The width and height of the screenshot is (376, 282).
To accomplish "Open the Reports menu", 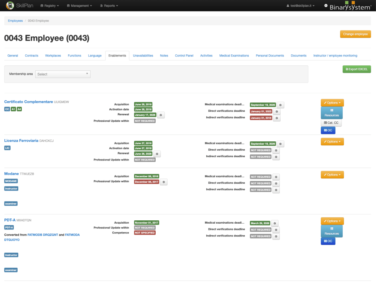I will click(109, 6).
